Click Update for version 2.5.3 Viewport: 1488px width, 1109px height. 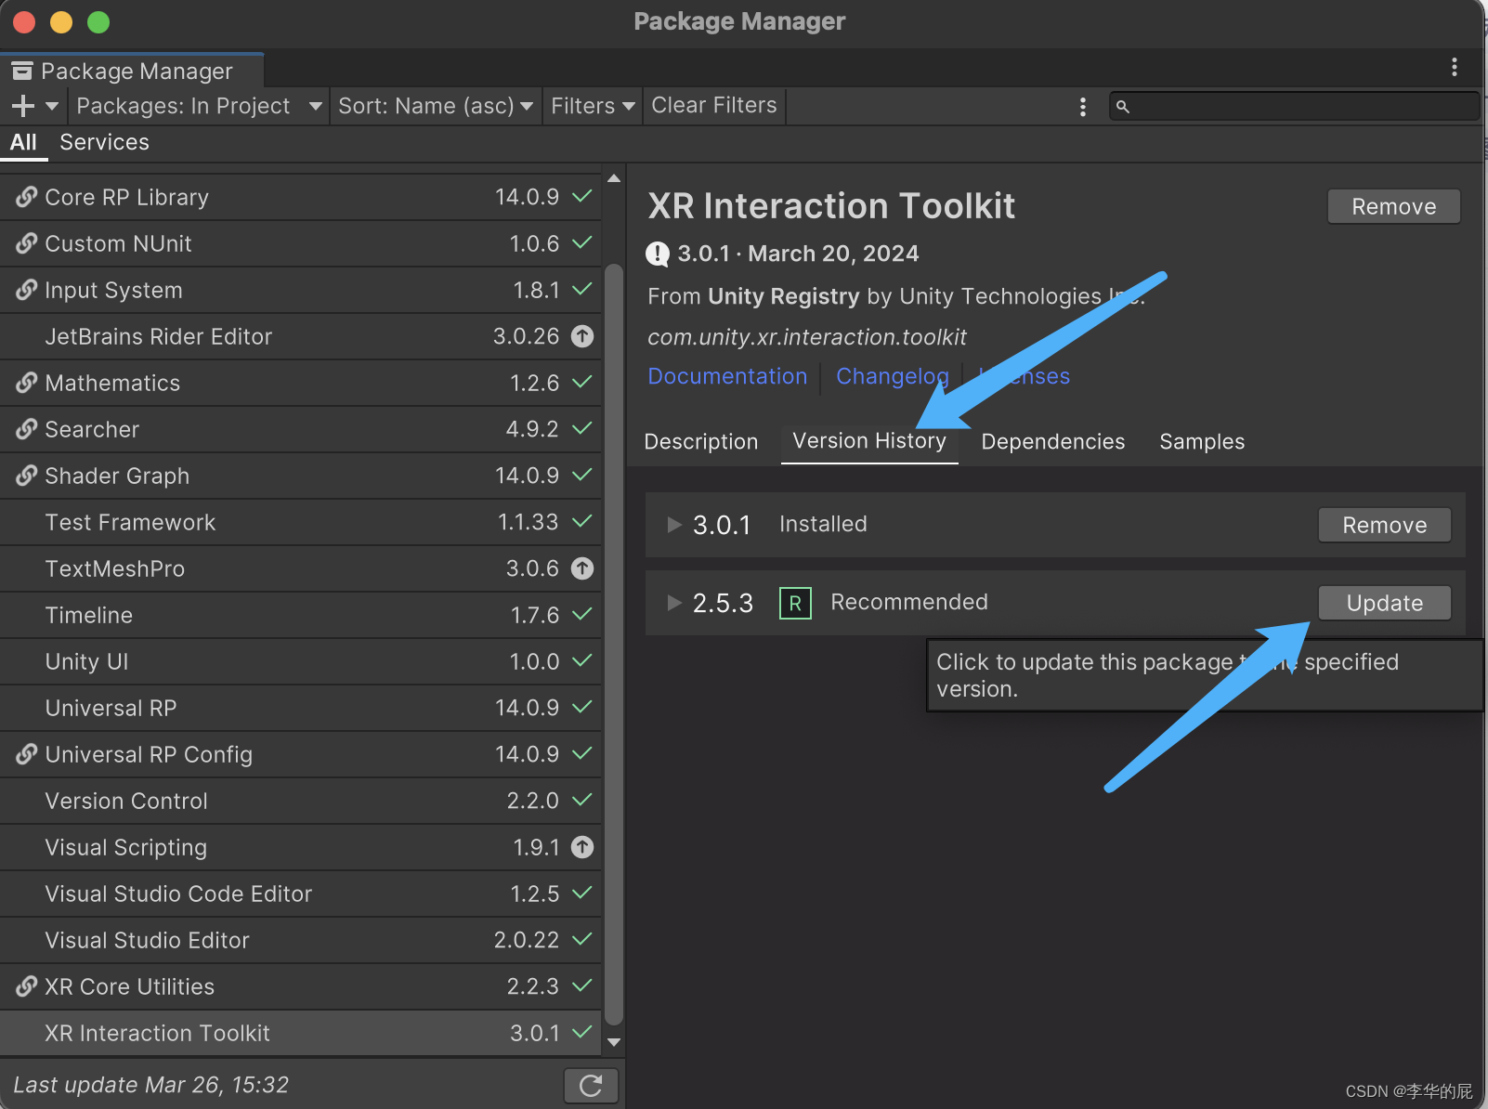pyautogui.click(x=1384, y=603)
